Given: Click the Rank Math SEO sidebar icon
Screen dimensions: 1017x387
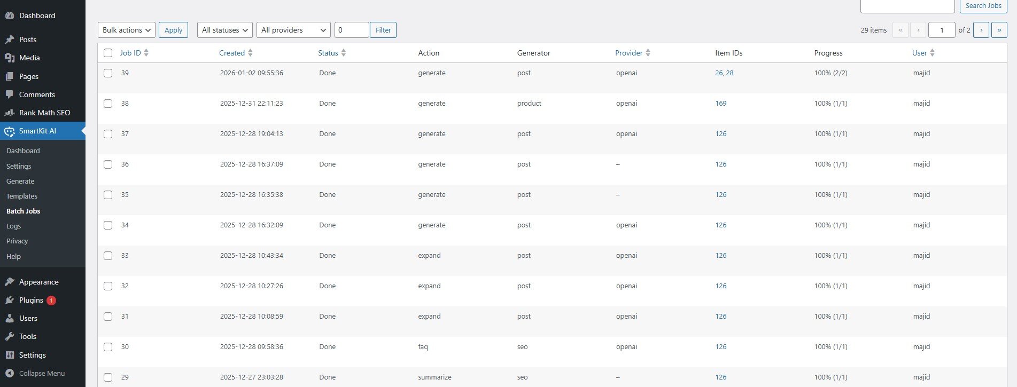Looking at the screenshot, I should click(x=10, y=113).
